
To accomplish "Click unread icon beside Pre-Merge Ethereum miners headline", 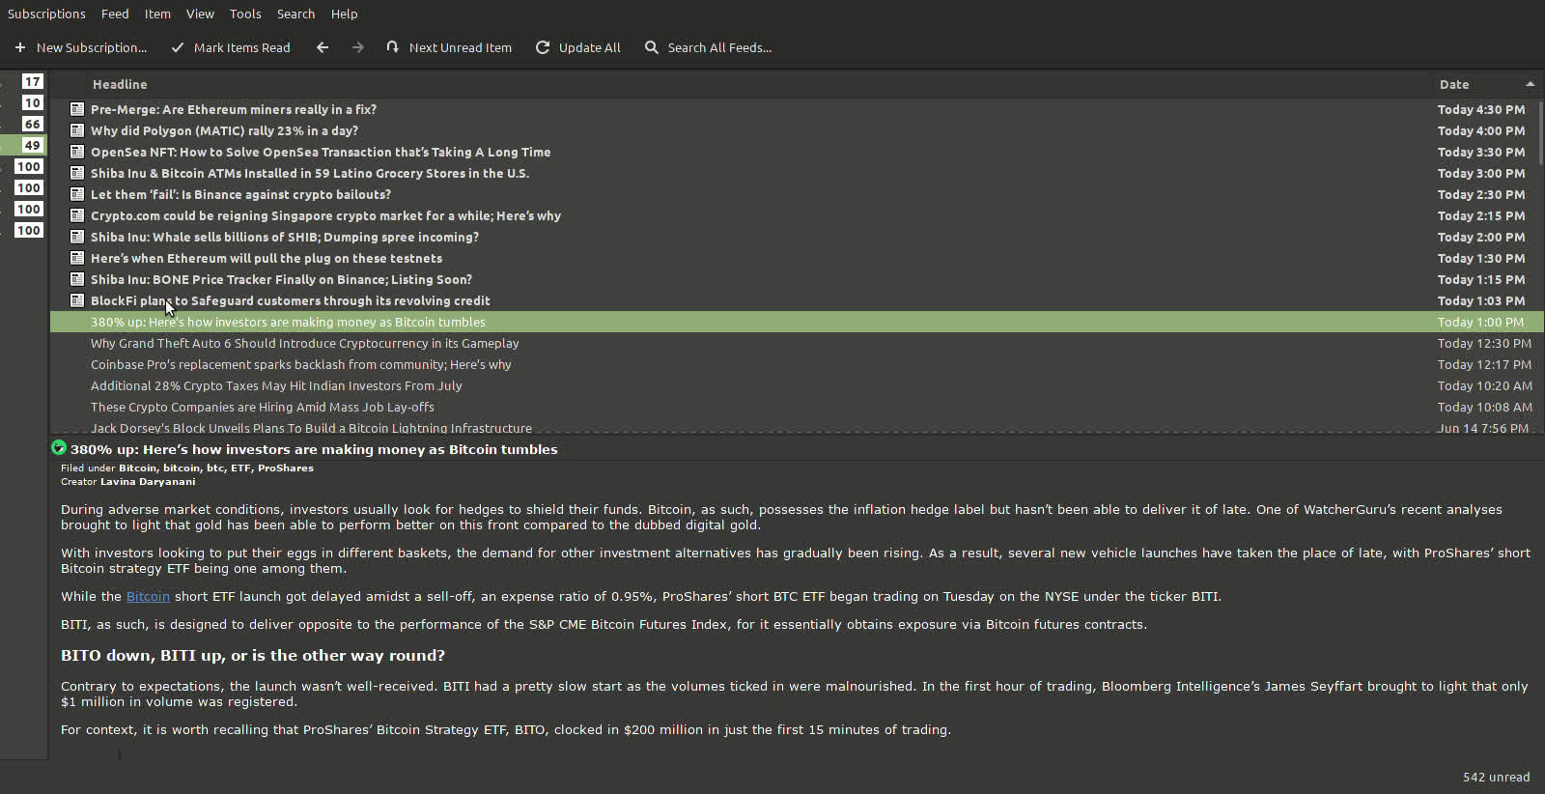I will pyautogui.click(x=77, y=109).
